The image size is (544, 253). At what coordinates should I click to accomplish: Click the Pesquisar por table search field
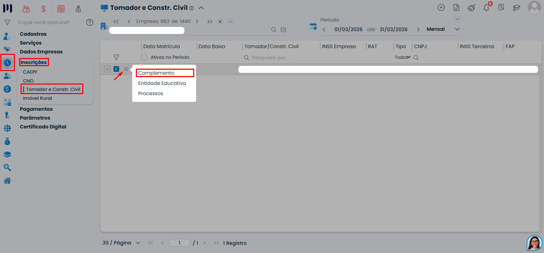pyautogui.click(x=271, y=57)
